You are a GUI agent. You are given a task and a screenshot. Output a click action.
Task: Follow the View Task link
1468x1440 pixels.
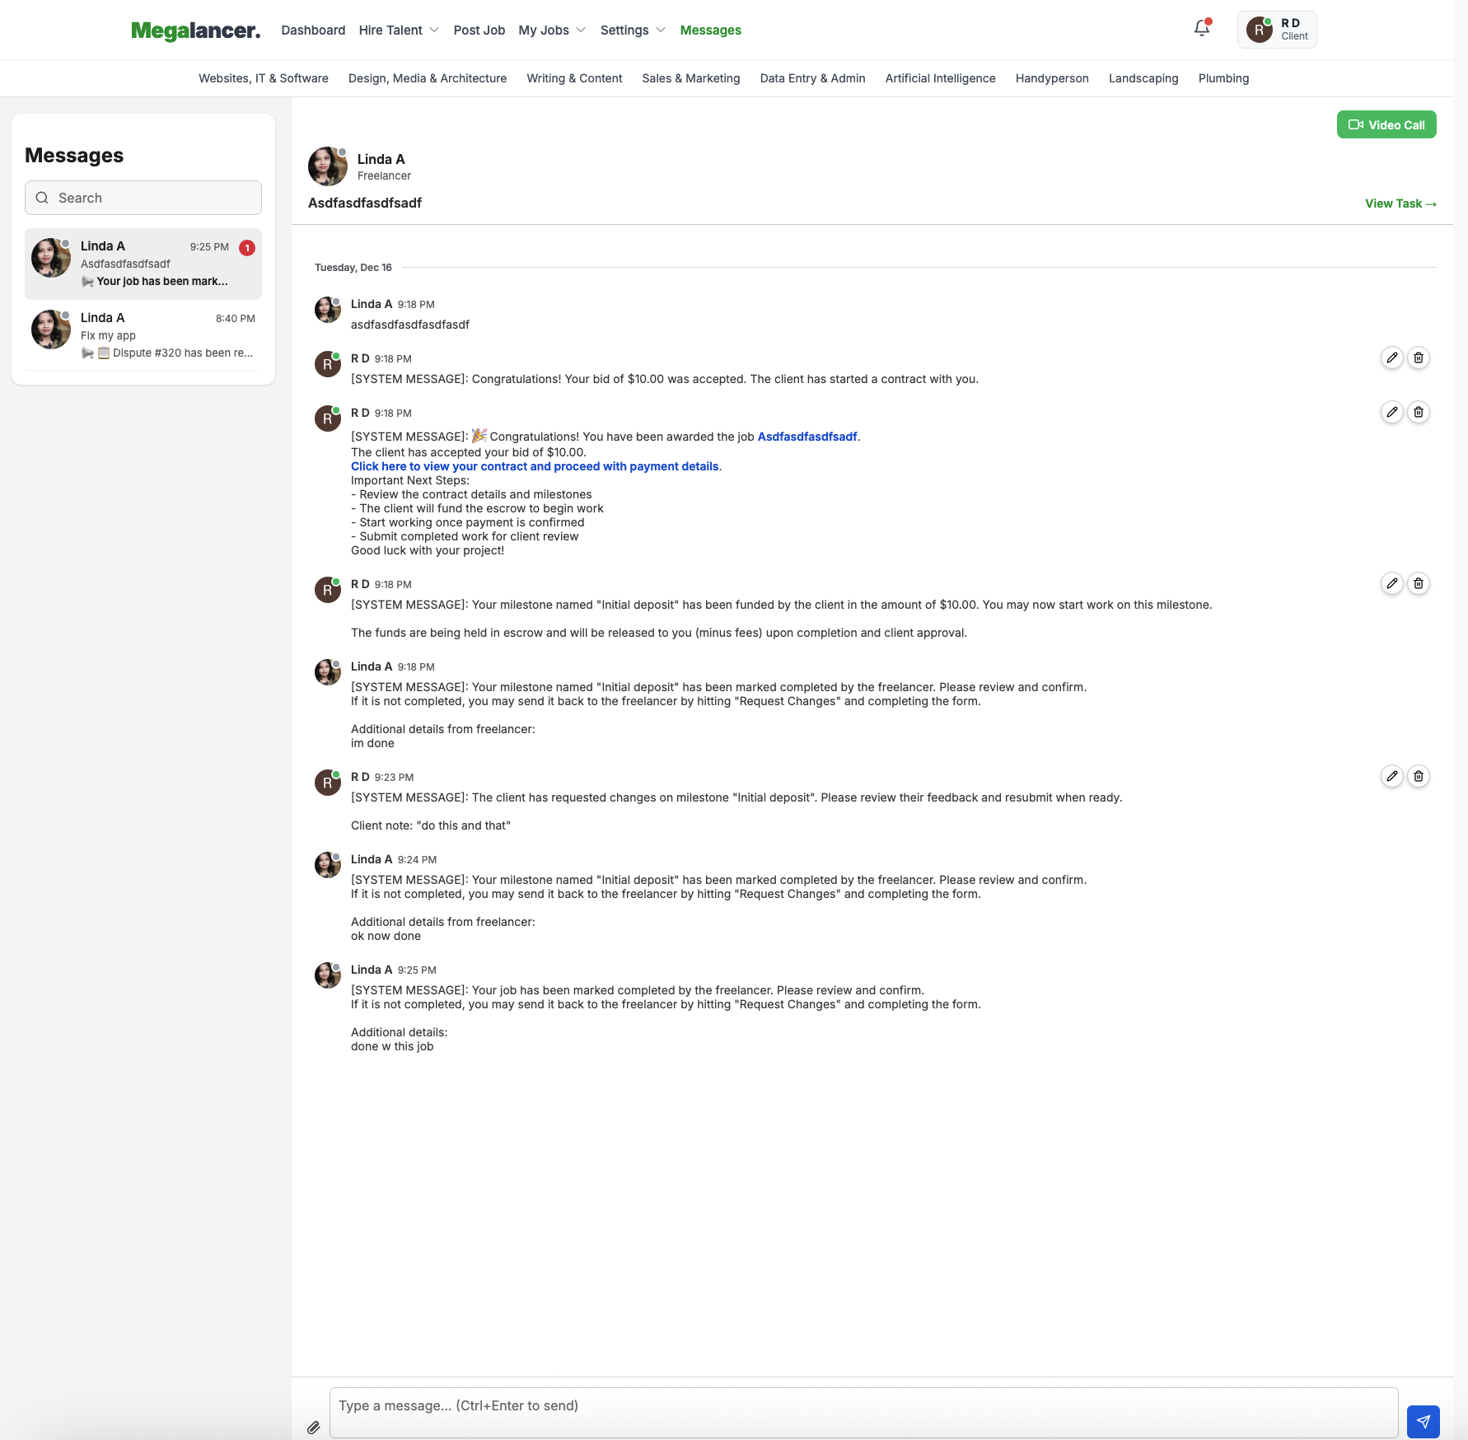1400,203
